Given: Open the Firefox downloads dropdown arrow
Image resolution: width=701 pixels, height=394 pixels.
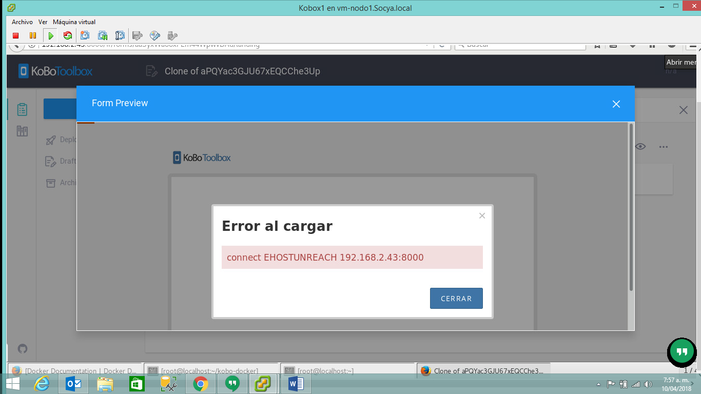Looking at the screenshot, I should click(x=632, y=45).
